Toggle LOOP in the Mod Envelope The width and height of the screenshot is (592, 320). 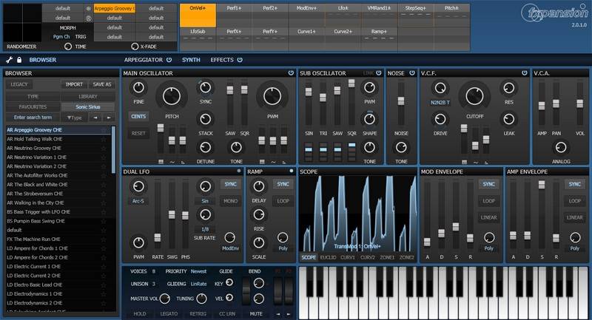pos(488,200)
